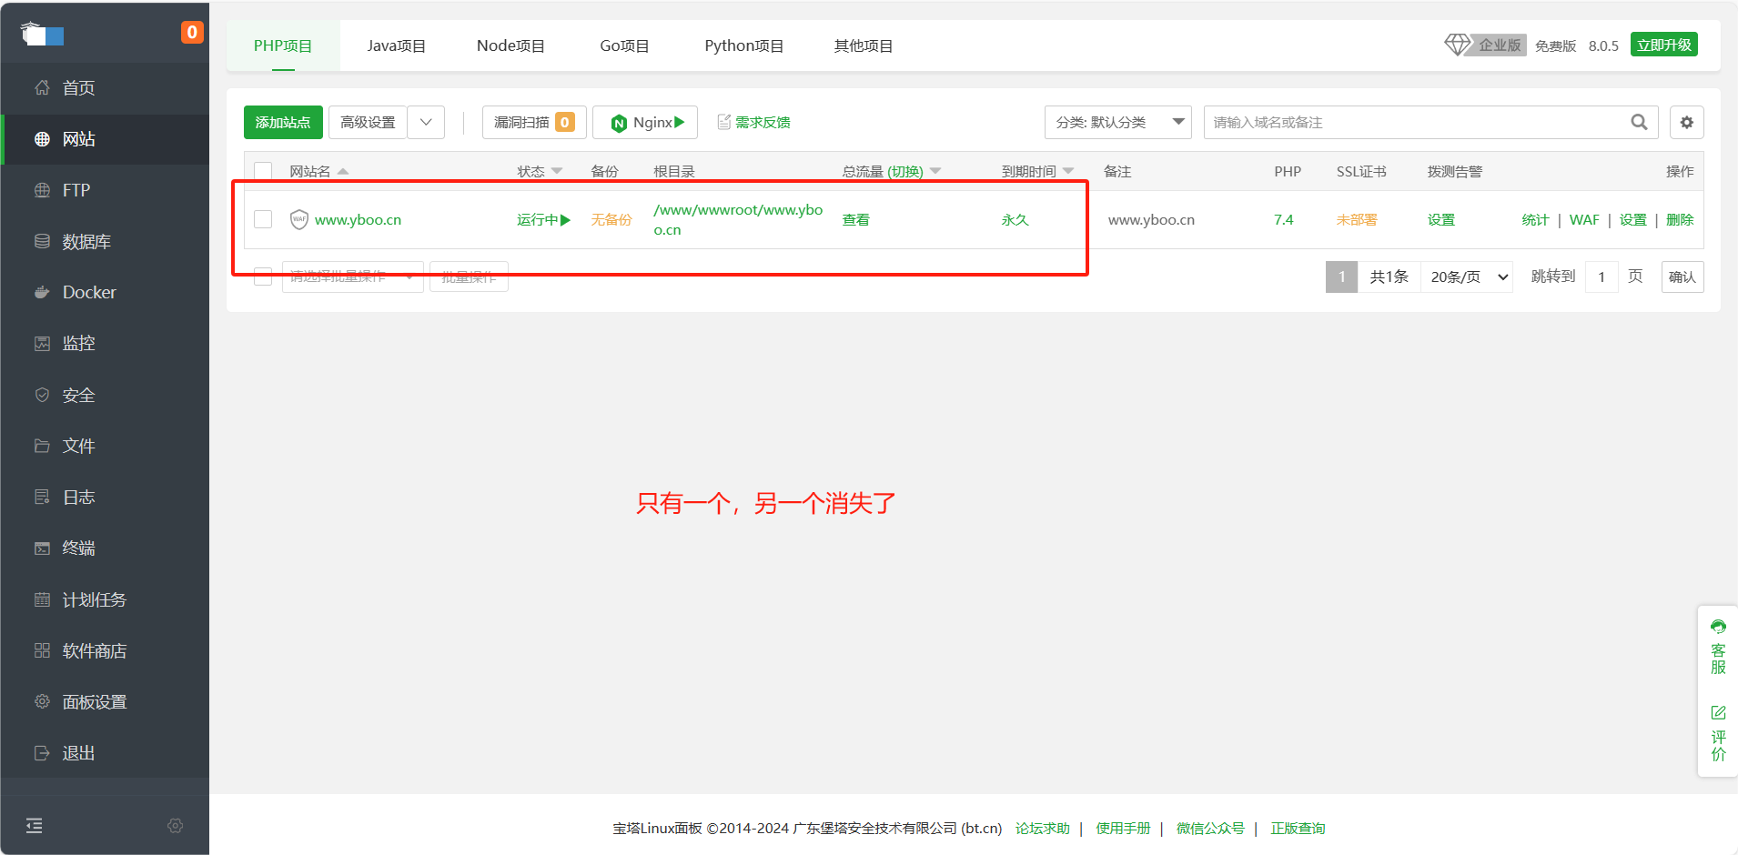Switch to Go项目 tab
Image resolution: width=1738 pixels, height=855 pixels.
point(624,45)
